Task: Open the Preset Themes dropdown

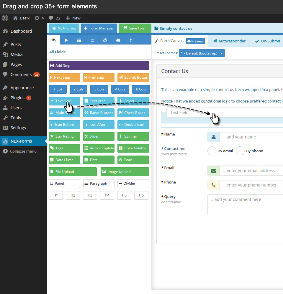Action: [x=202, y=53]
